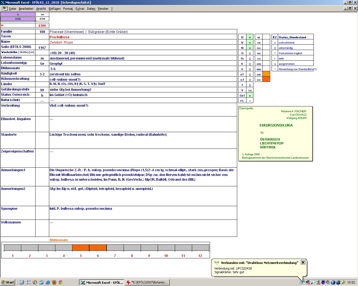Click the Excel workbook icon beside Datei menu

point(5,8)
